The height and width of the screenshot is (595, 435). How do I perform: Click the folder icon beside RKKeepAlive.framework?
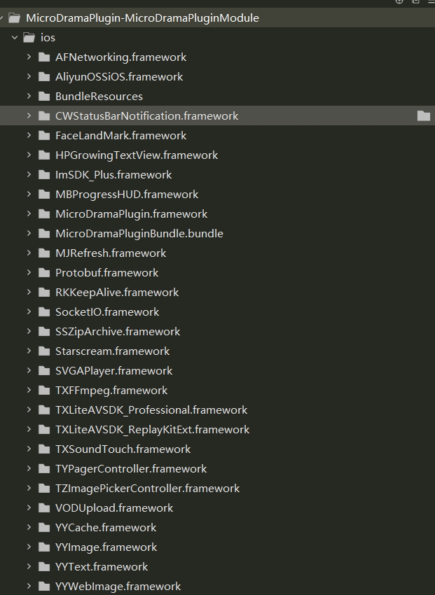click(x=44, y=293)
